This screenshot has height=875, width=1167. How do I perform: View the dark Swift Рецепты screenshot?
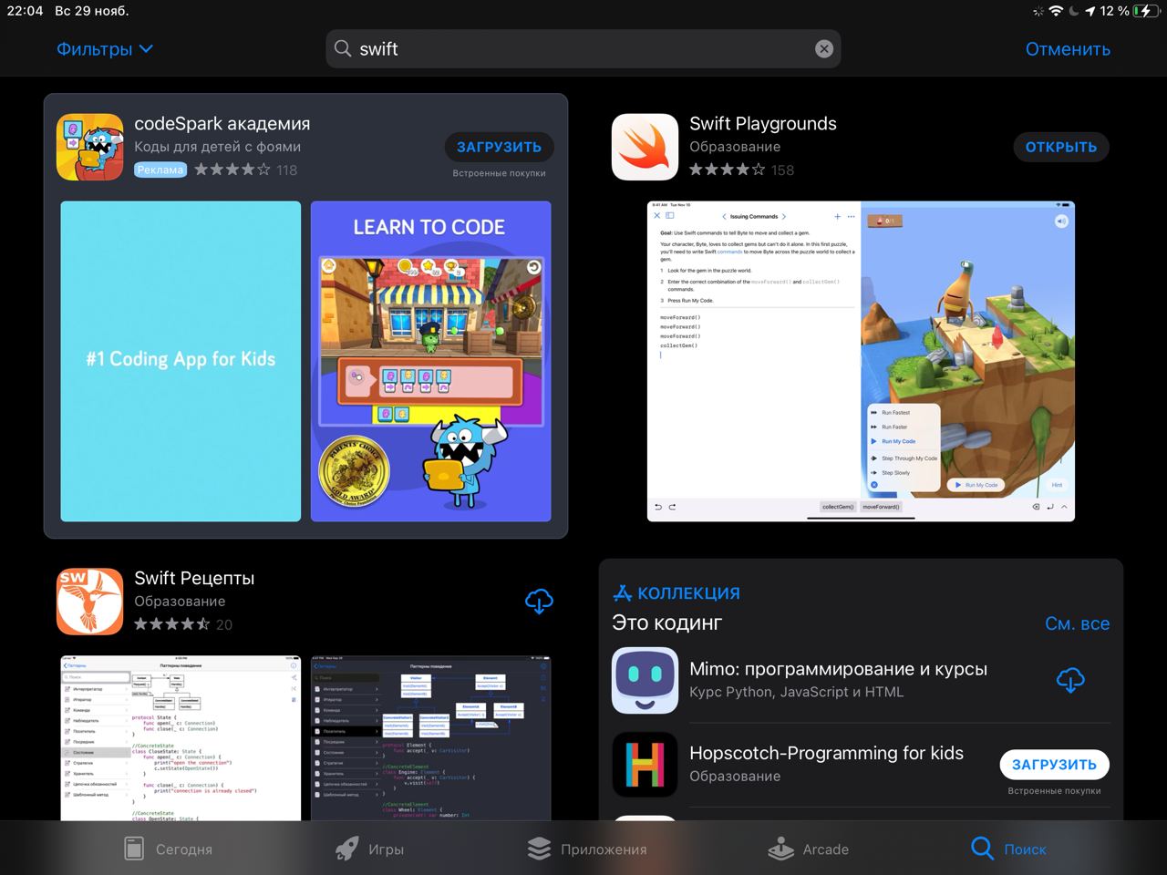[430, 738]
